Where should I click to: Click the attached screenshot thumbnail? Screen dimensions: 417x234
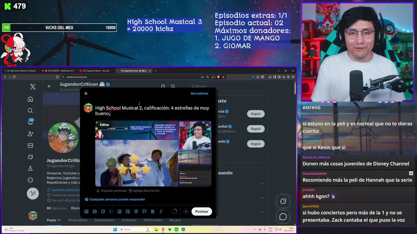[153, 154]
